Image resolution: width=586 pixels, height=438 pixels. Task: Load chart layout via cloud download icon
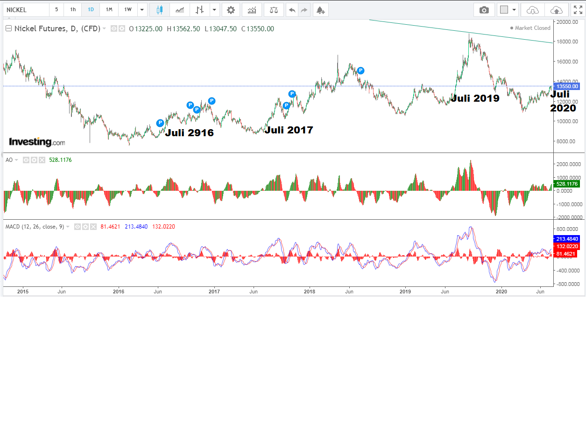(x=533, y=10)
